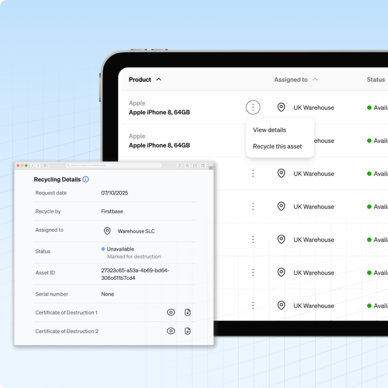
Task: Click the second Apple iPhone 8, 64GB product name
Action: coord(159,145)
